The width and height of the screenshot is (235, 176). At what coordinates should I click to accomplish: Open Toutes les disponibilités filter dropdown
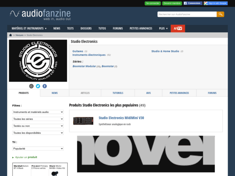click(38, 133)
